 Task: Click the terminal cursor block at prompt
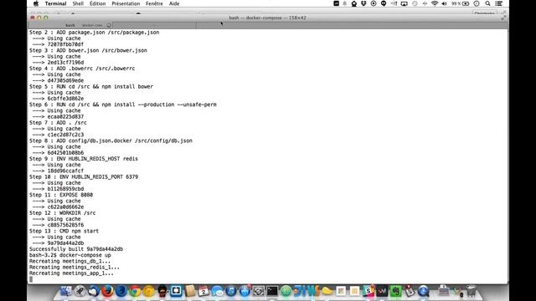click(31, 279)
